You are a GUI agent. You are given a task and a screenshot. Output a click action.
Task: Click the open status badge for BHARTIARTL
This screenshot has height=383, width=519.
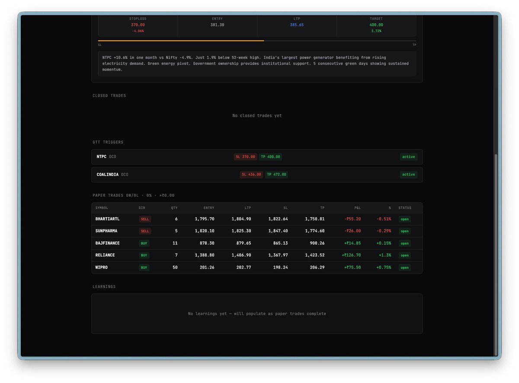[404, 219]
